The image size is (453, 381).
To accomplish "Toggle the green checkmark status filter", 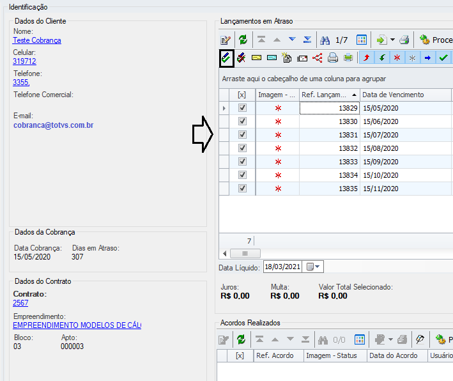I will coord(443,58).
